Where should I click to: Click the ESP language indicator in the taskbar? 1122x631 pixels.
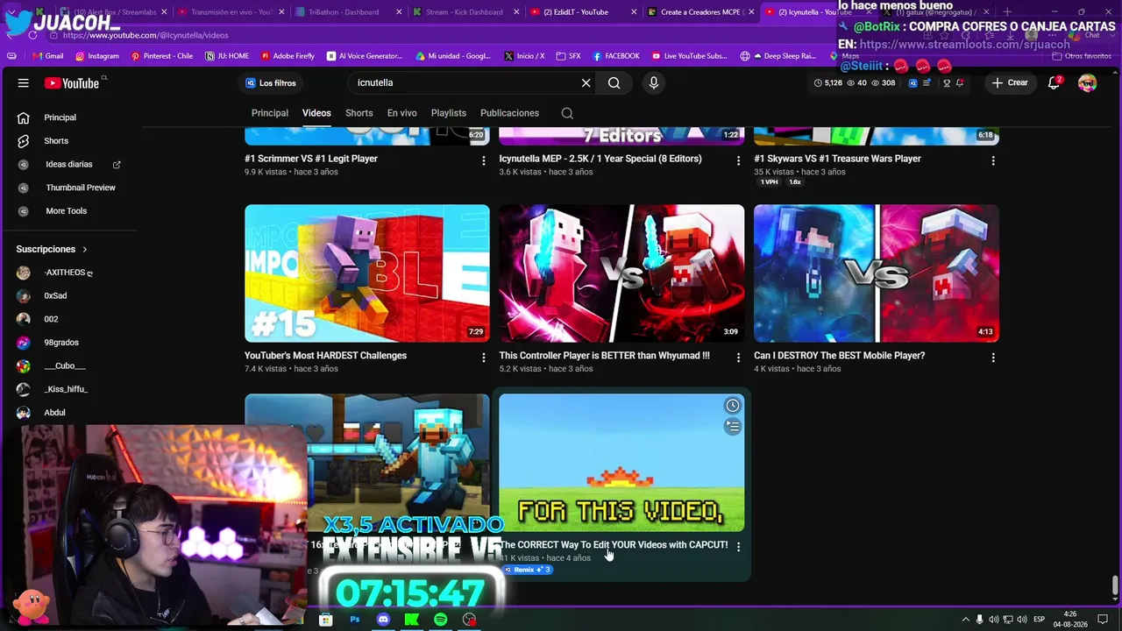[1039, 620]
